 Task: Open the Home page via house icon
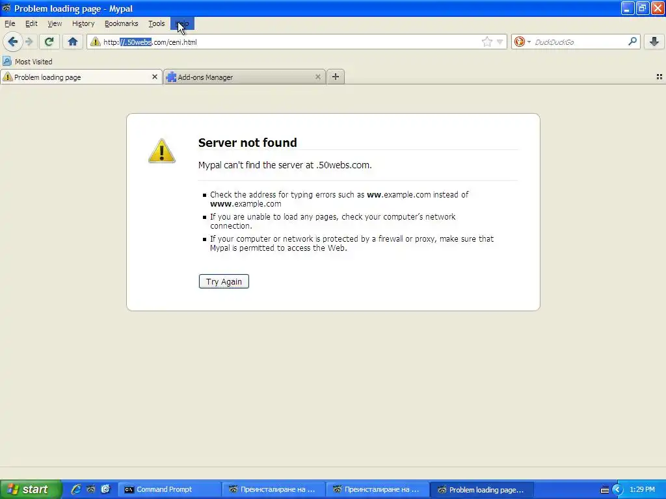pos(73,42)
